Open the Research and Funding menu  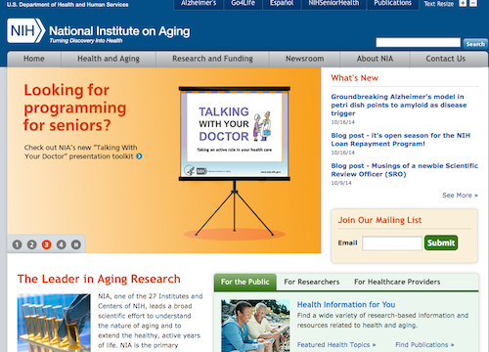click(212, 59)
